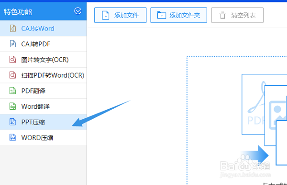Select CAJ转Word icon in sidebar
The width and height of the screenshot is (287, 185).
pyautogui.click(x=12, y=29)
